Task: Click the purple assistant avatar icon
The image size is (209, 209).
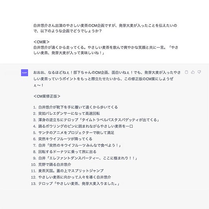Action: (x=25, y=73)
